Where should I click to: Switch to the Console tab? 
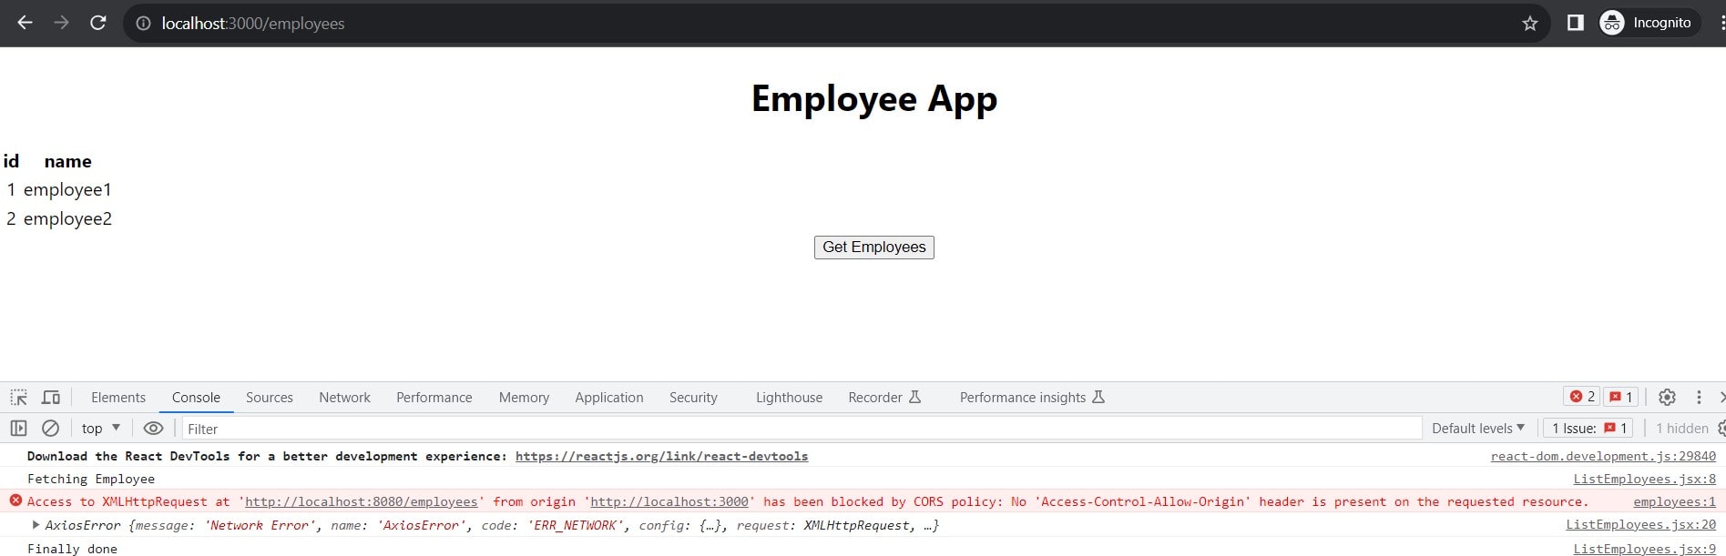coord(196,398)
